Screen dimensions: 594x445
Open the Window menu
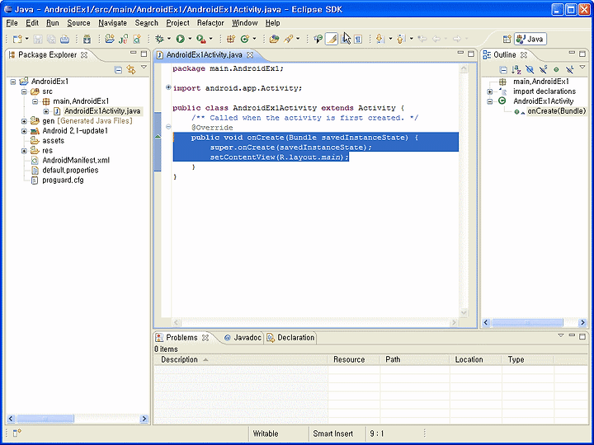click(245, 23)
